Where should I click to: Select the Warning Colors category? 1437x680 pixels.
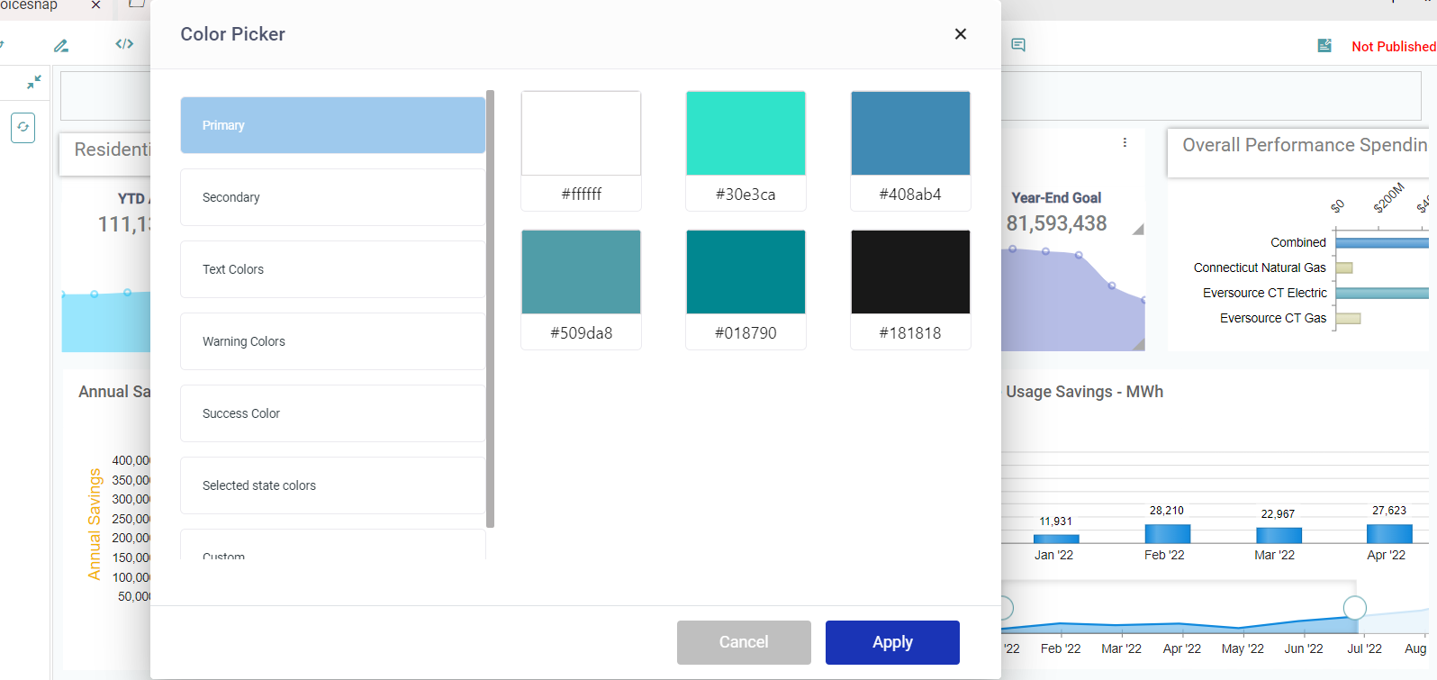point(332,341)
